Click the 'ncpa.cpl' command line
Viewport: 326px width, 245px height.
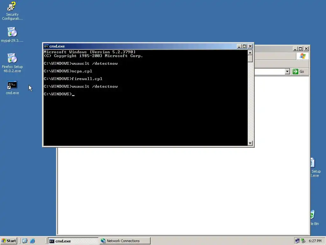tap(68, 71)
